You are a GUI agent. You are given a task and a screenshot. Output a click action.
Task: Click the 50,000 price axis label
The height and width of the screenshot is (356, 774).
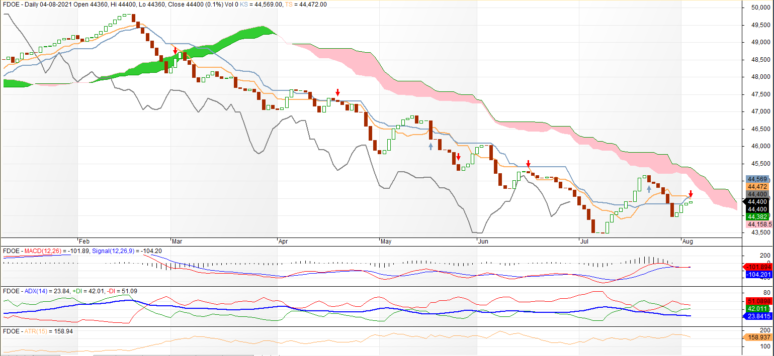pos(760,8)
